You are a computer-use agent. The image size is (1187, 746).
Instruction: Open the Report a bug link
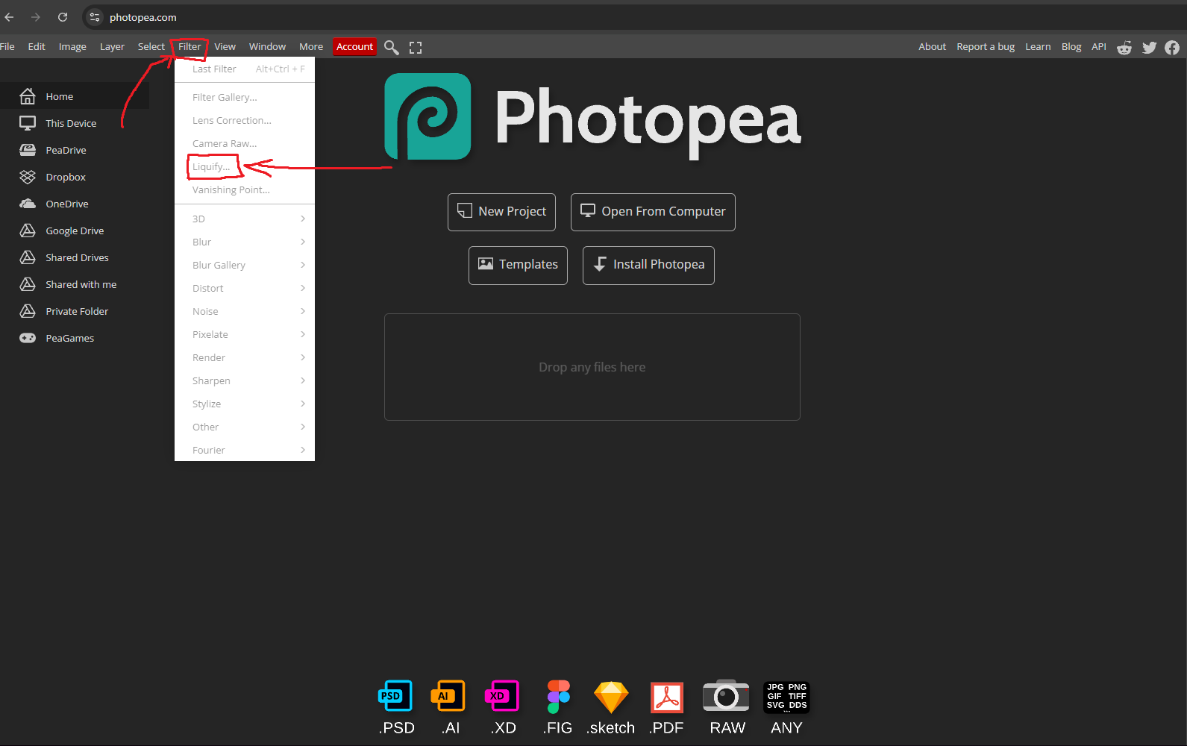(986, 46)
